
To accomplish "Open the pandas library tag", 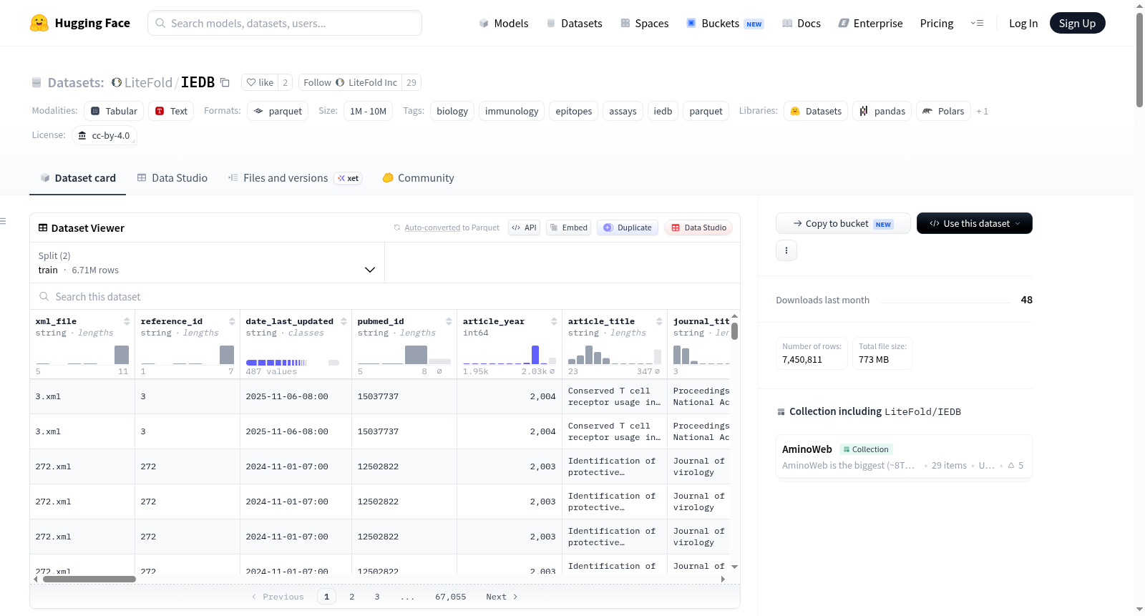I will (882, 111).
